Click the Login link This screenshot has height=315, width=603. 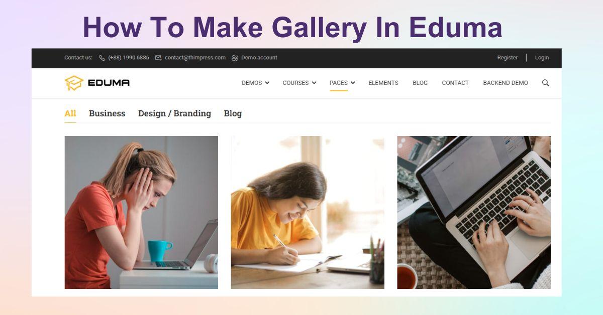pos(542,58)
